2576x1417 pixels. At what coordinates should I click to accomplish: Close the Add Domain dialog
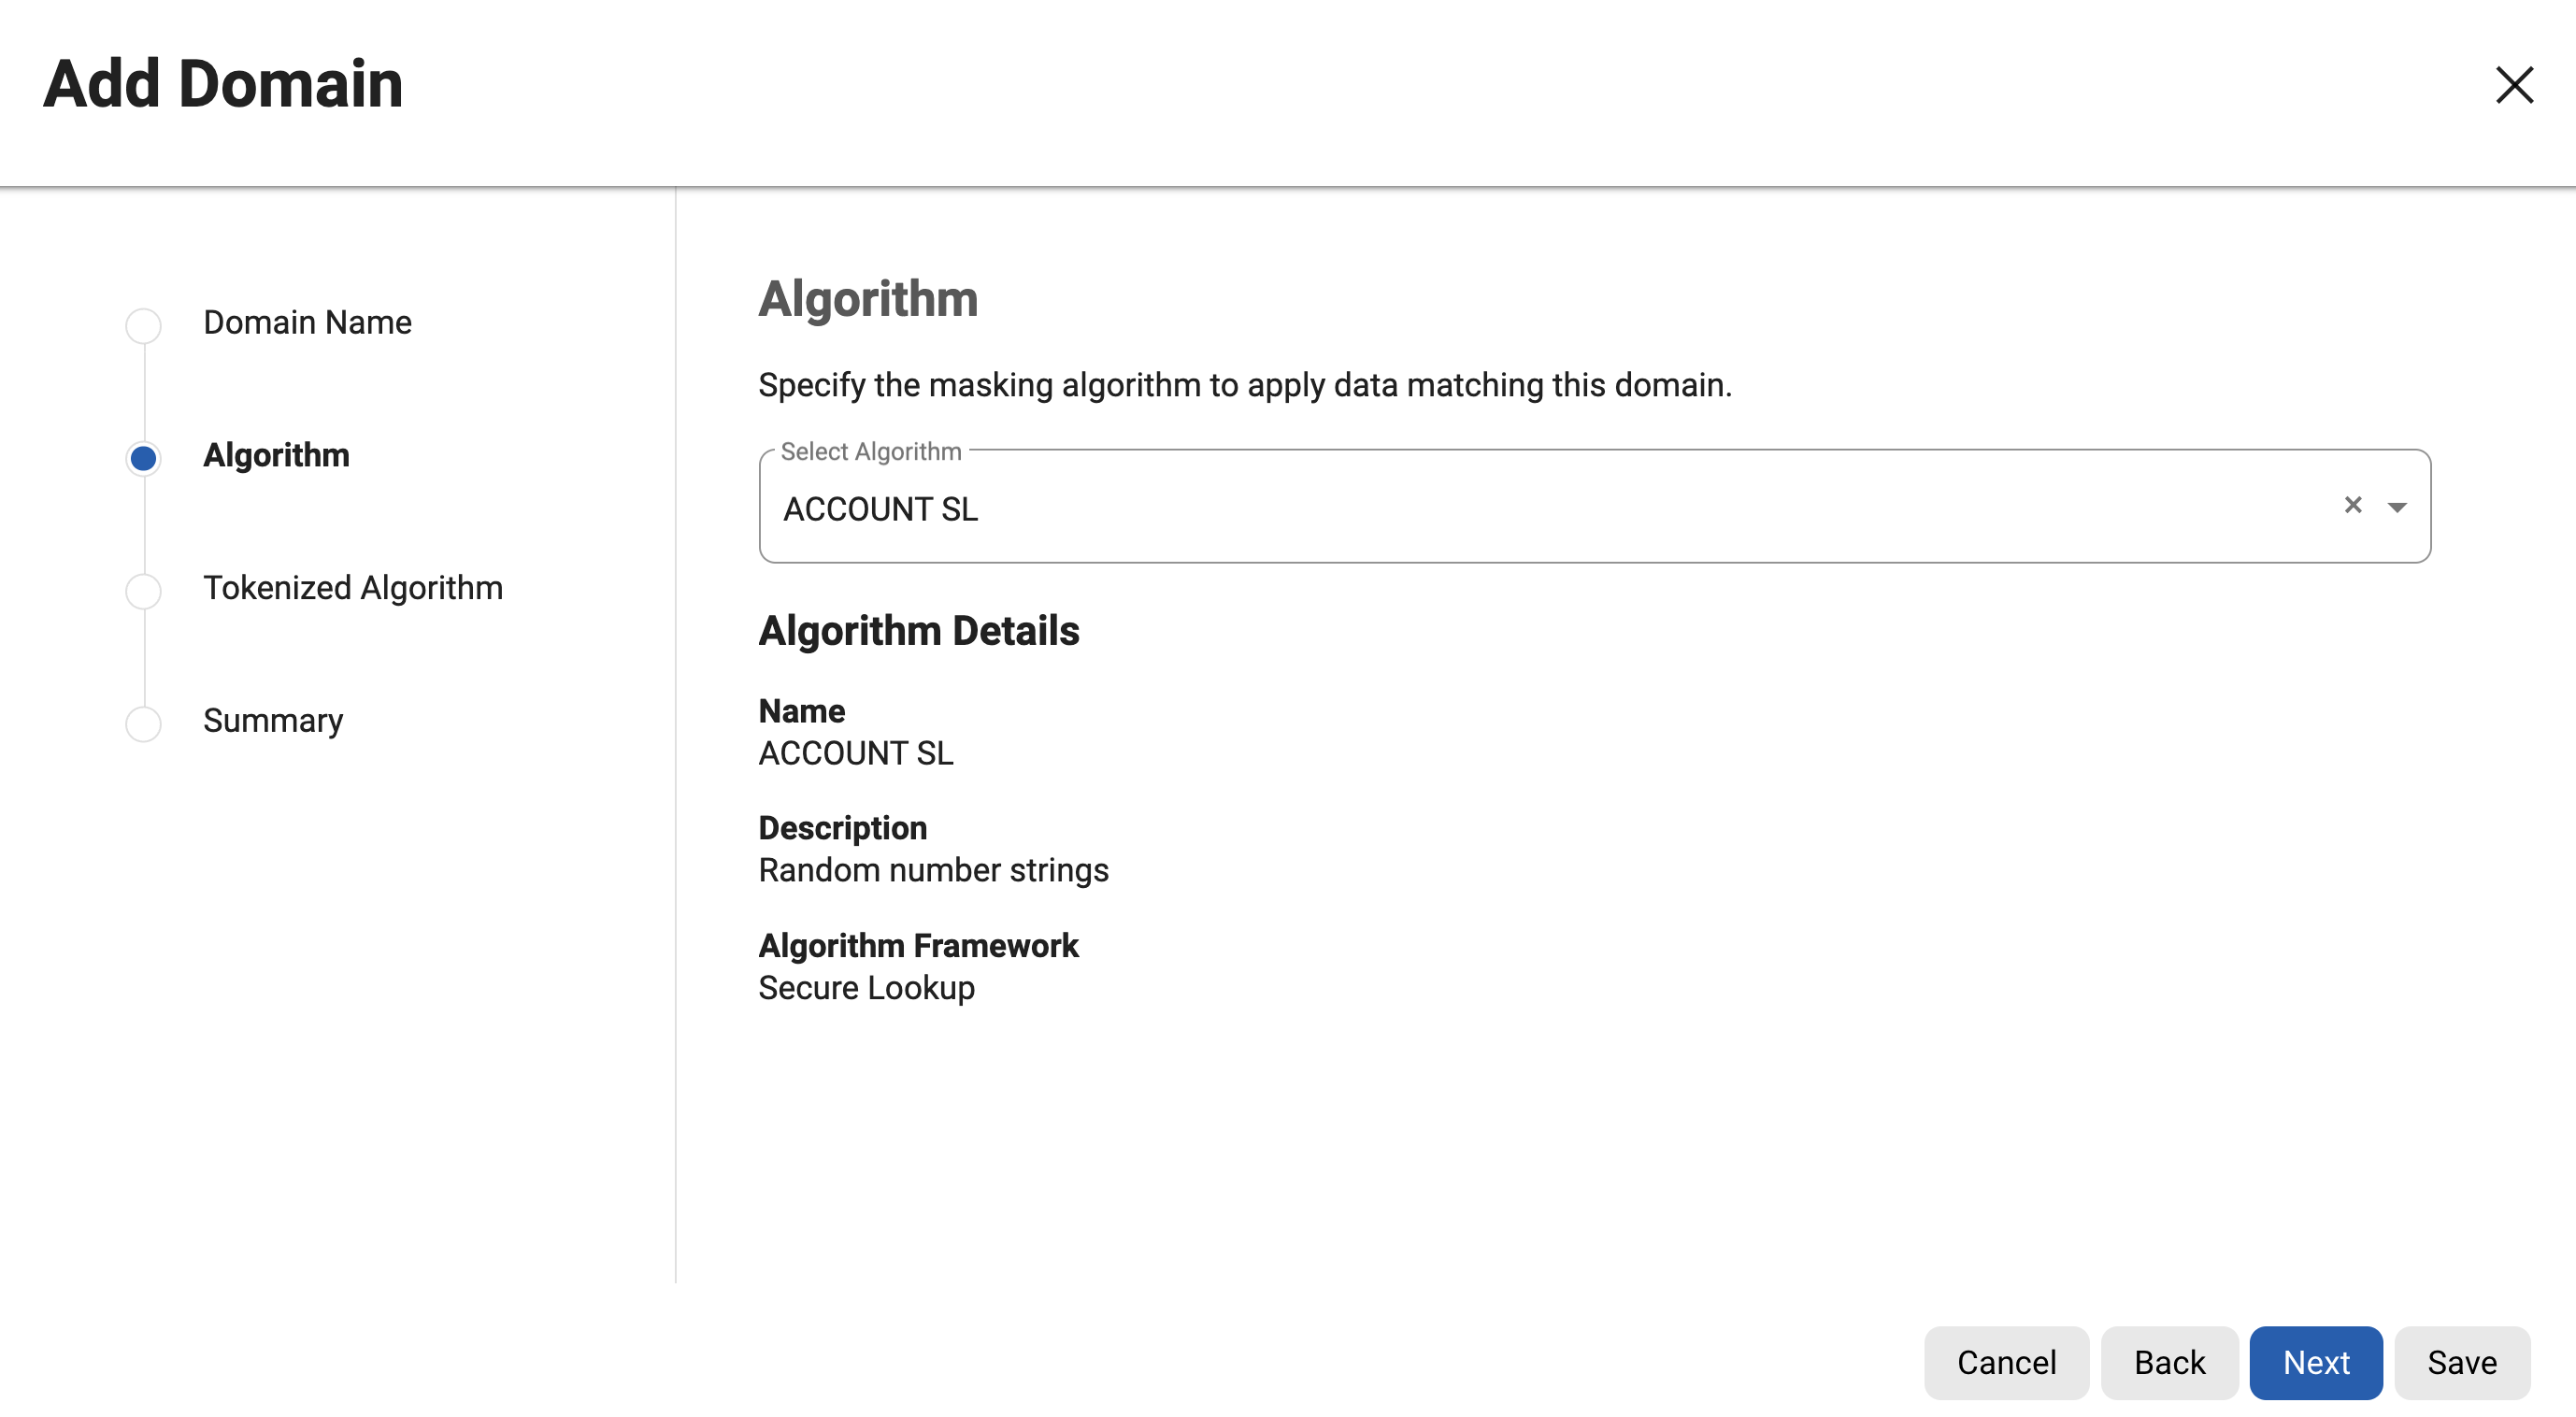2514,86
